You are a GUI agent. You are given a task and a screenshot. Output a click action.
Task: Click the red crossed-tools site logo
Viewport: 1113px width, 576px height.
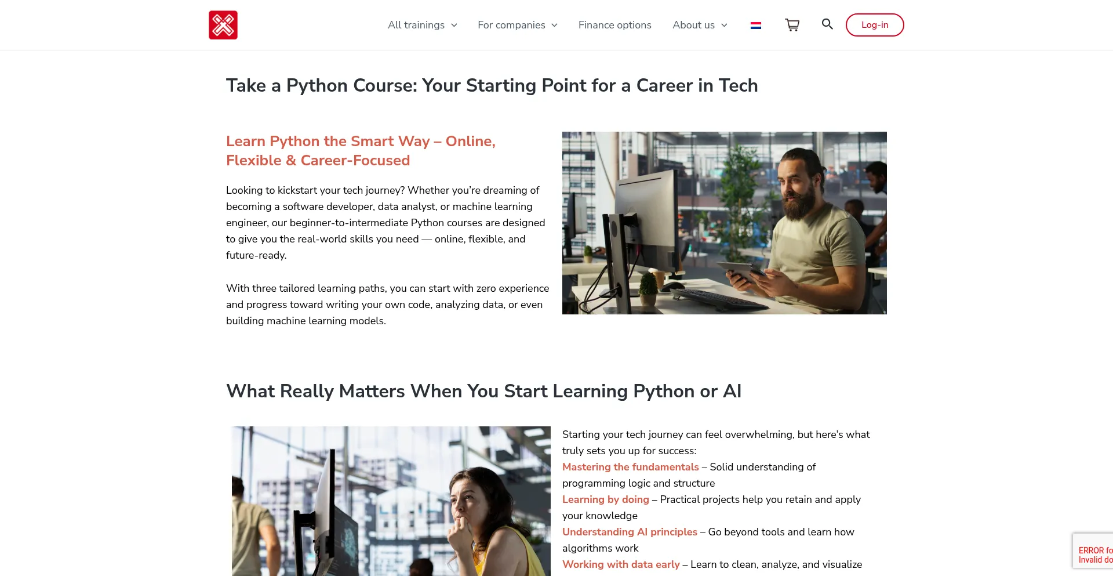[223, 25]
